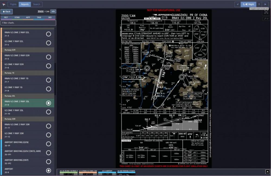271x176 pixels.
Task: Switch to the Airports tab
Action: click(x=25, y=4)
